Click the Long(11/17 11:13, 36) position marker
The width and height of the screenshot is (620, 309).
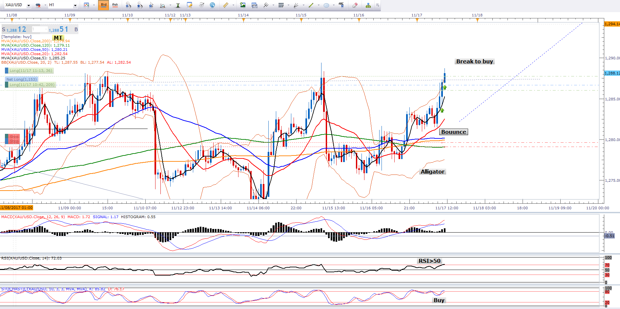click(31, 71)
